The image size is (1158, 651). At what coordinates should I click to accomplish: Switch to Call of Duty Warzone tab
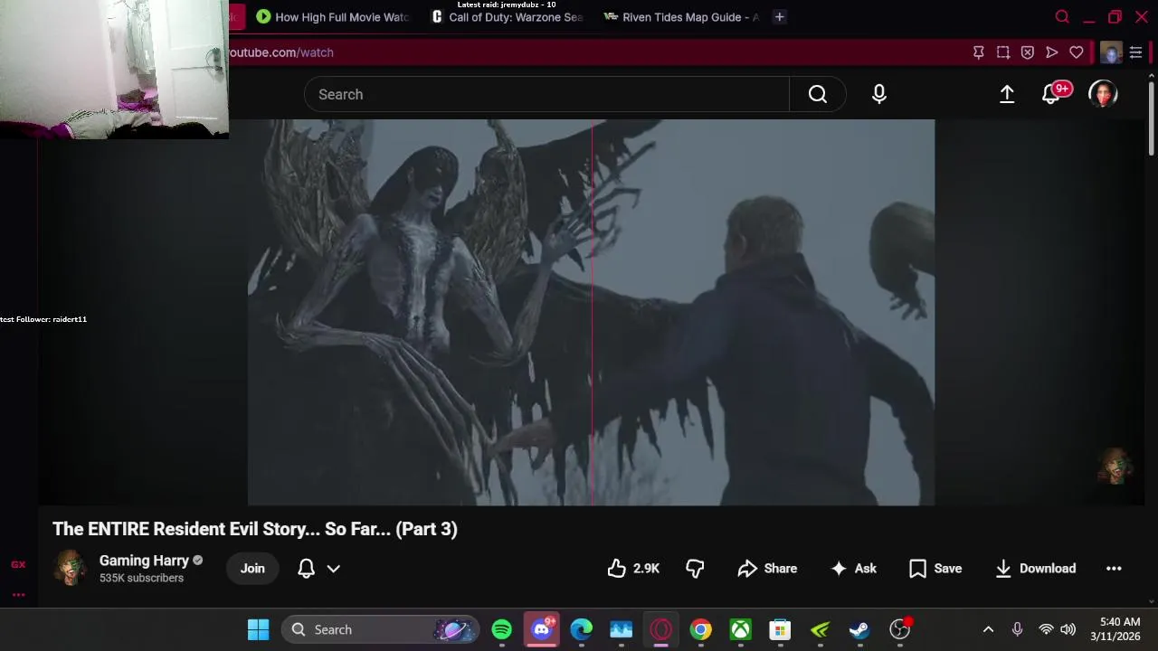507,16
